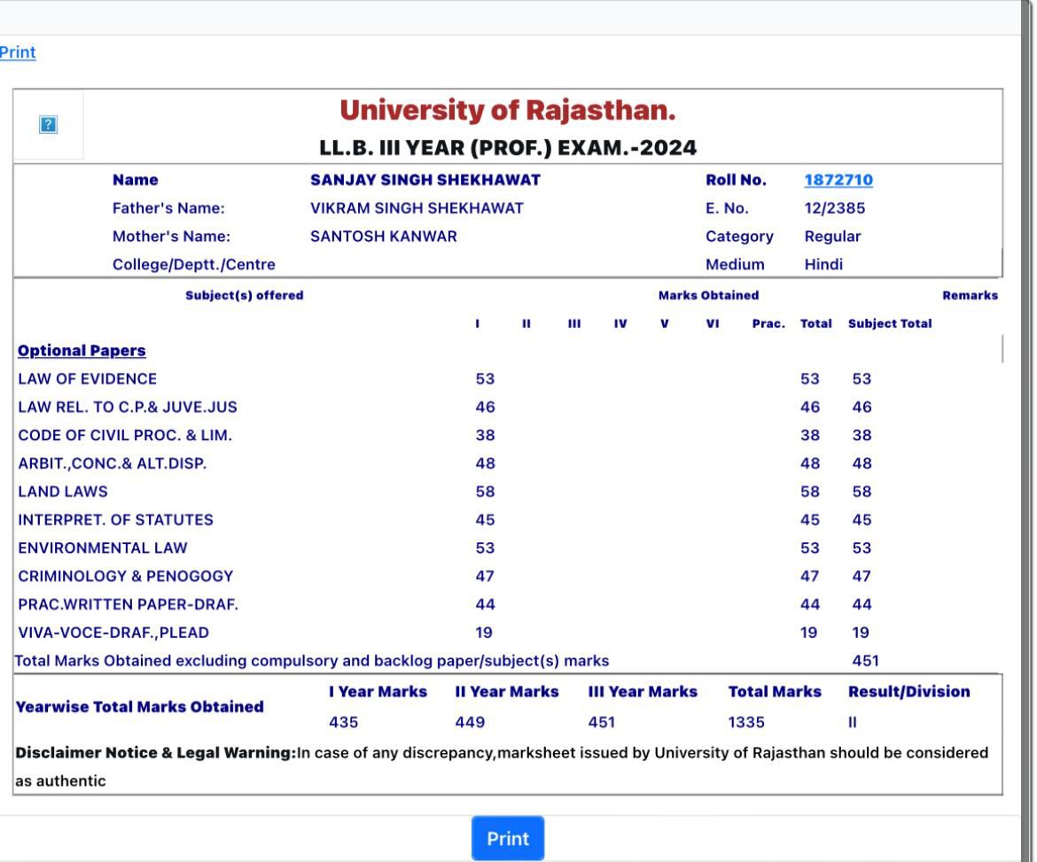The width and height of the screenshot is (1037, 862).
Task: Click the Prac. column header
Action: point(768,323)
